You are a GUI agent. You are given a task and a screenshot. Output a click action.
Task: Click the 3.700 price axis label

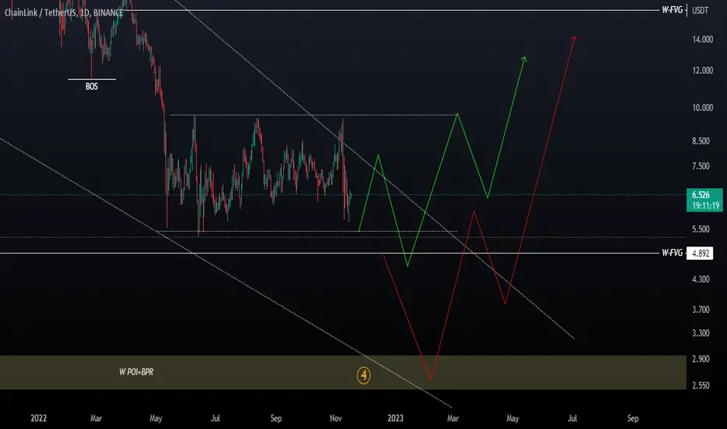pos(700,310)
